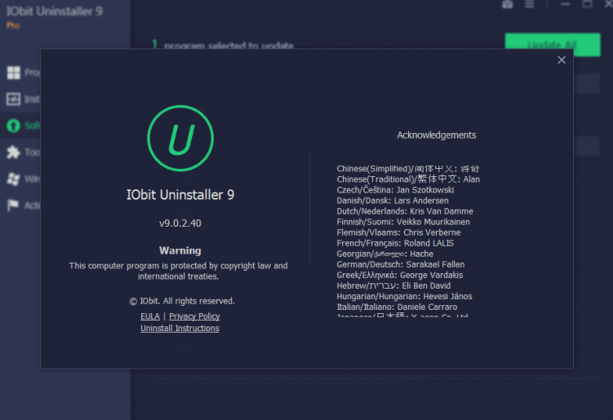Click the Windows Apps logo icon
Viewport: 613px width, 420px height.
pos(13,179)
